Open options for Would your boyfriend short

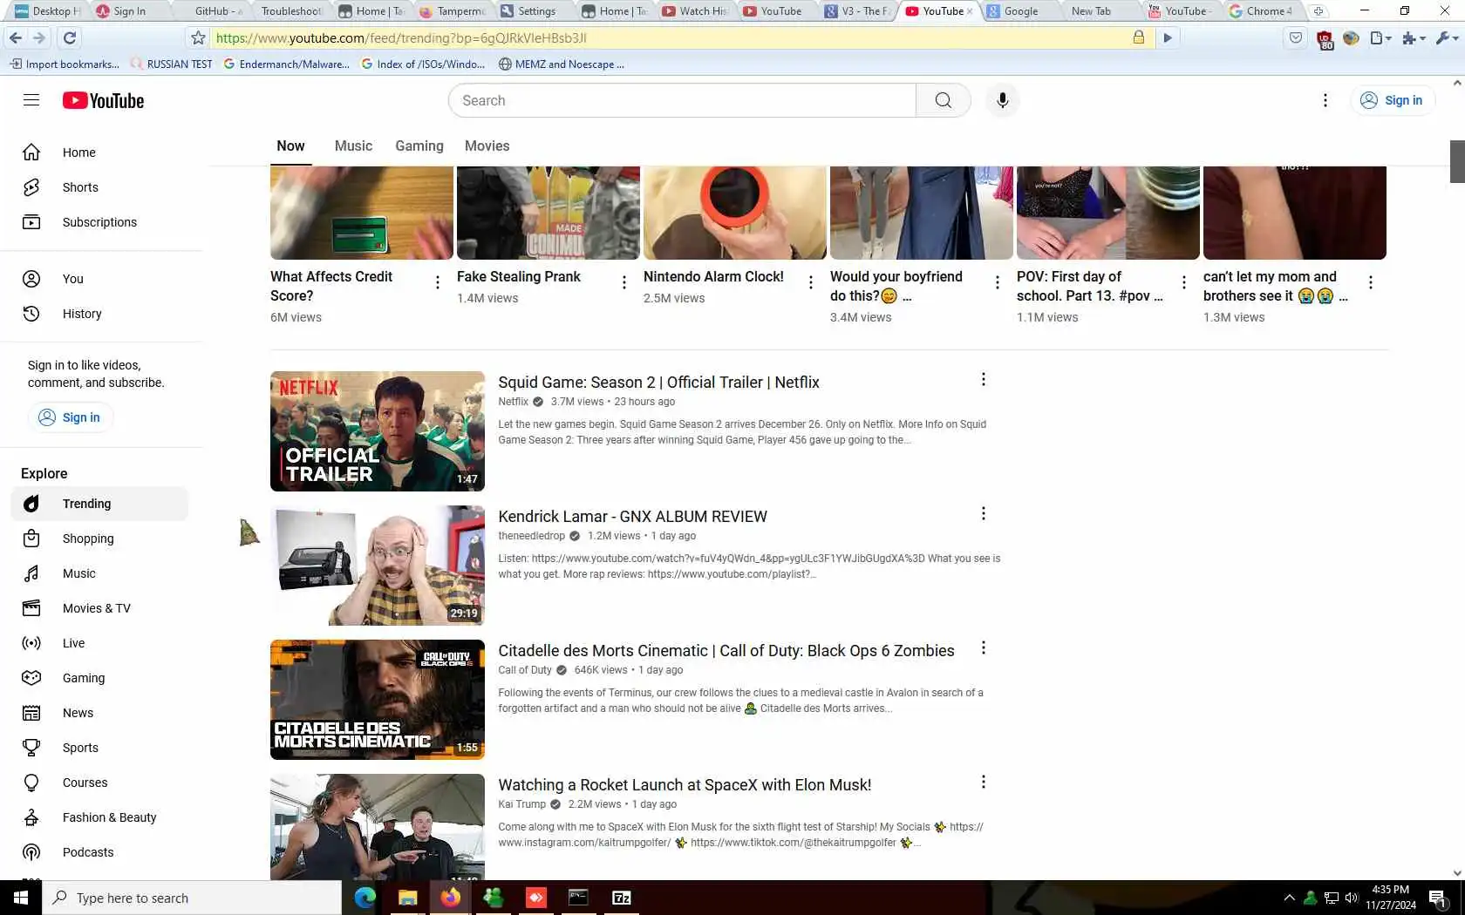(x=998, y=282)
